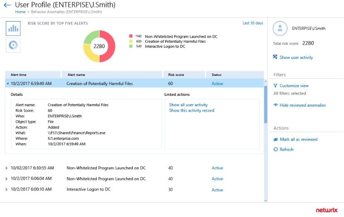Click legend label Interactive Logon to DC
This screenshot has width=344, height=217.
coord(165,46)
